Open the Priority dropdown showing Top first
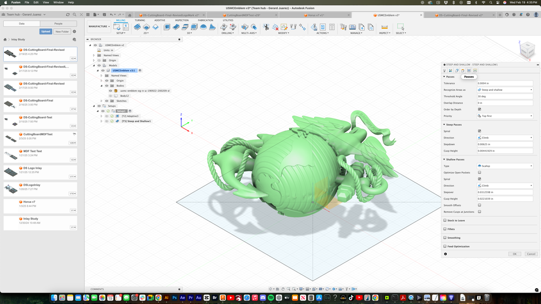Screen dimensions: 541x304 click(x=505, y=116)
